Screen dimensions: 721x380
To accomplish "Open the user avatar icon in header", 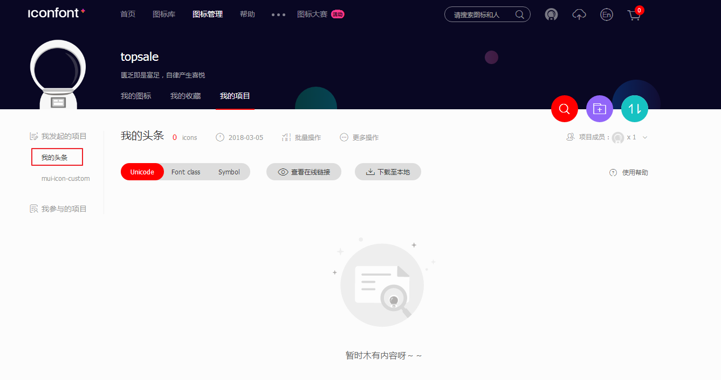I will click(x=551, y=15).
